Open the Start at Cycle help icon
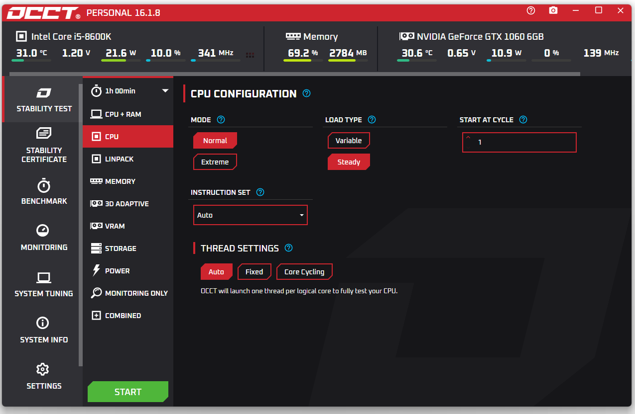 (x=523, y=120)
